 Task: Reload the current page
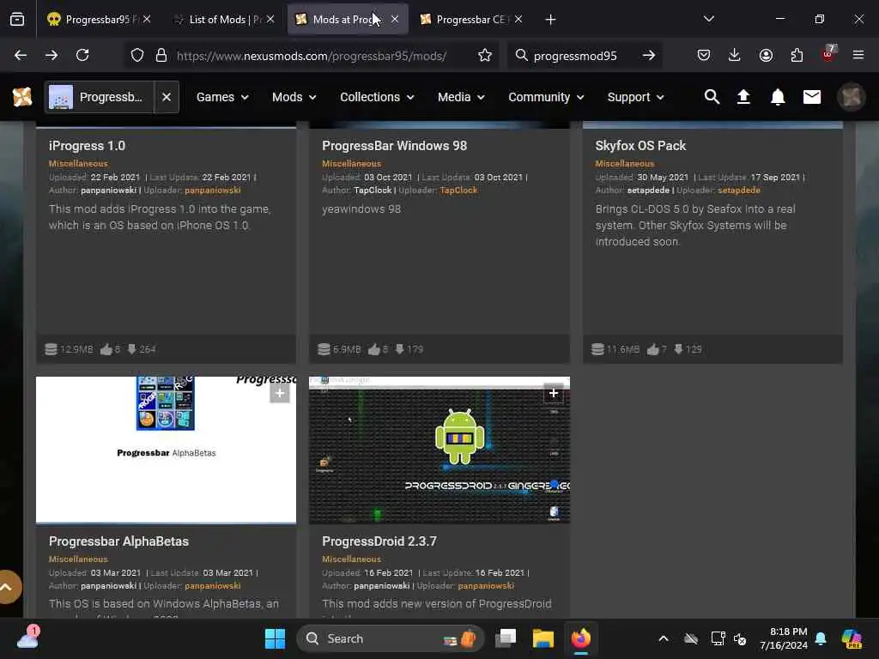(82, 55)
